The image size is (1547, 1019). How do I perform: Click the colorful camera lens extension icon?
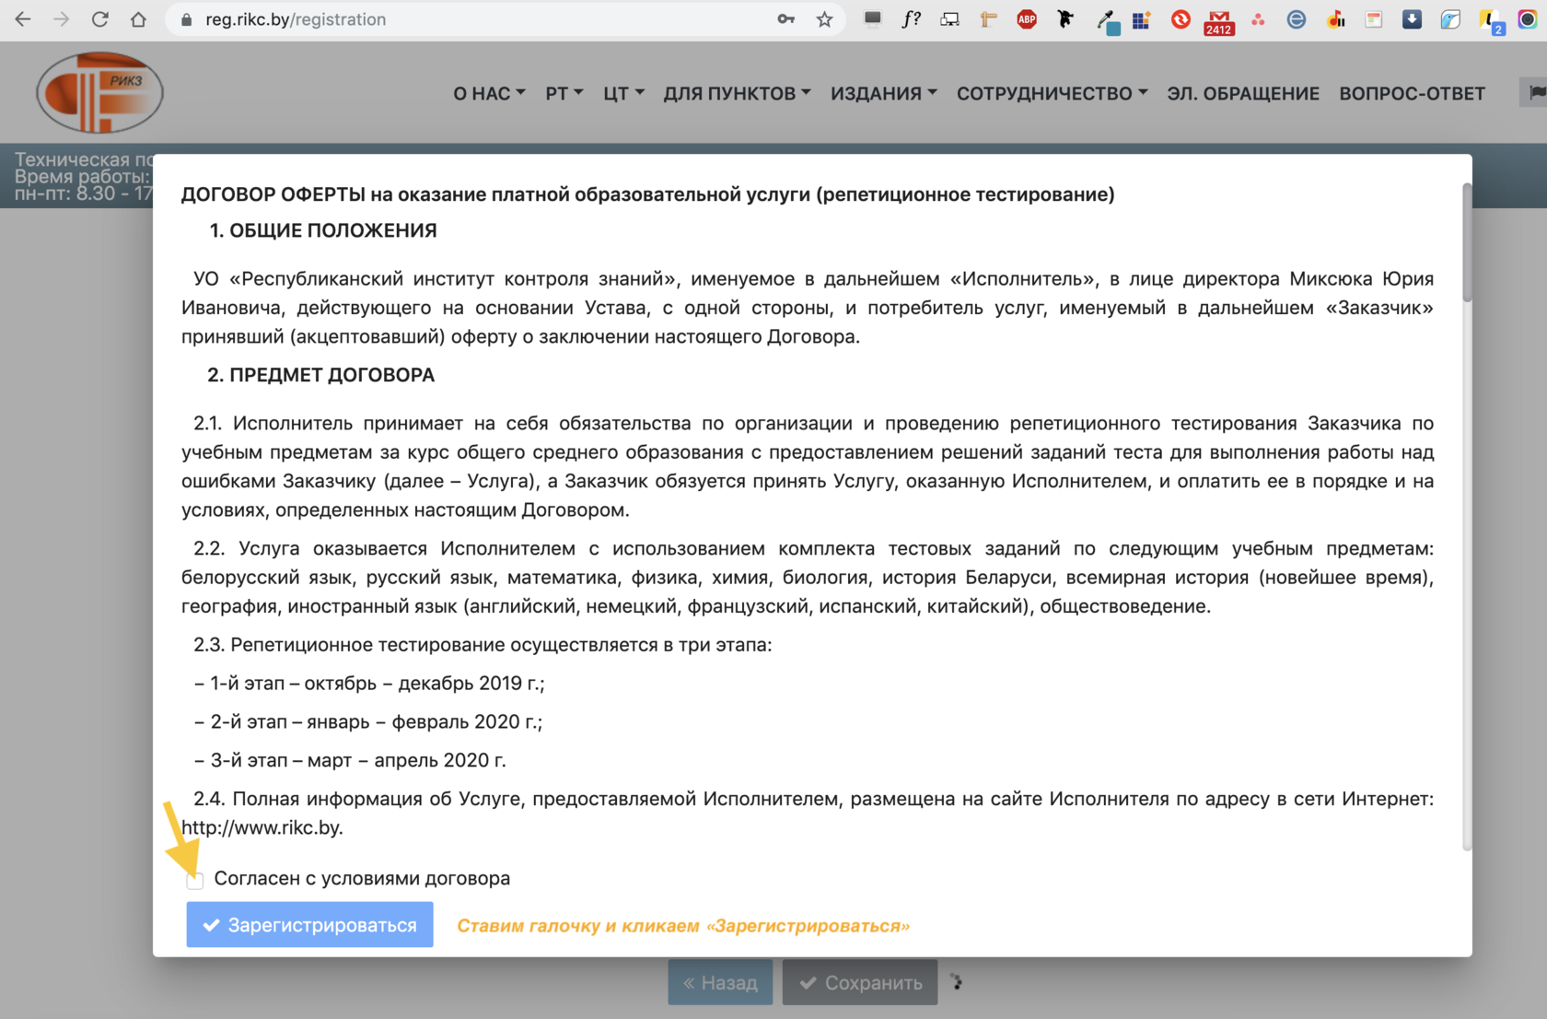coord(1528,19)
